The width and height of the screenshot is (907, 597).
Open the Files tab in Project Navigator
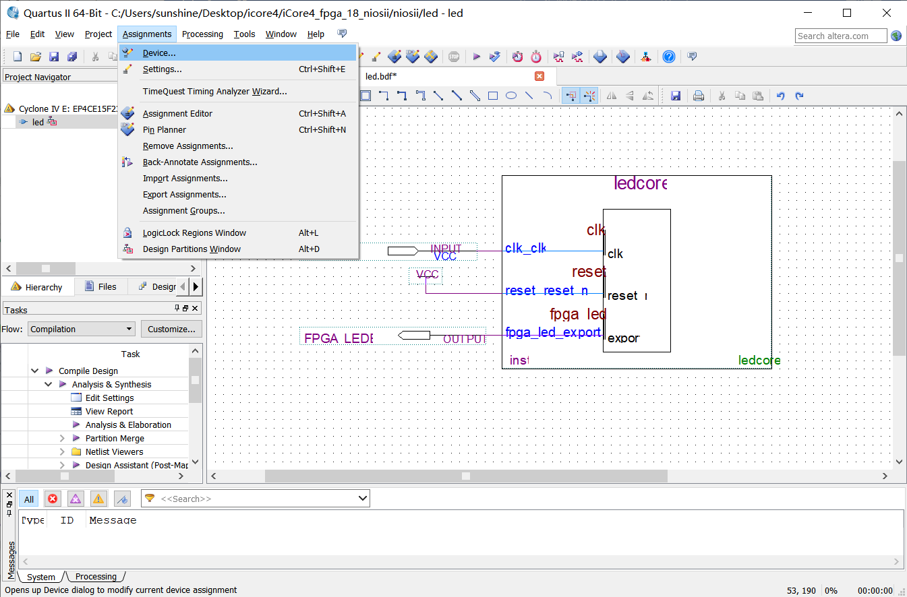tap(100, 286)
